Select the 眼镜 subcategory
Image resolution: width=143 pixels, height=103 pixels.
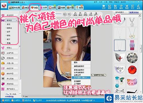click(9, 35)
